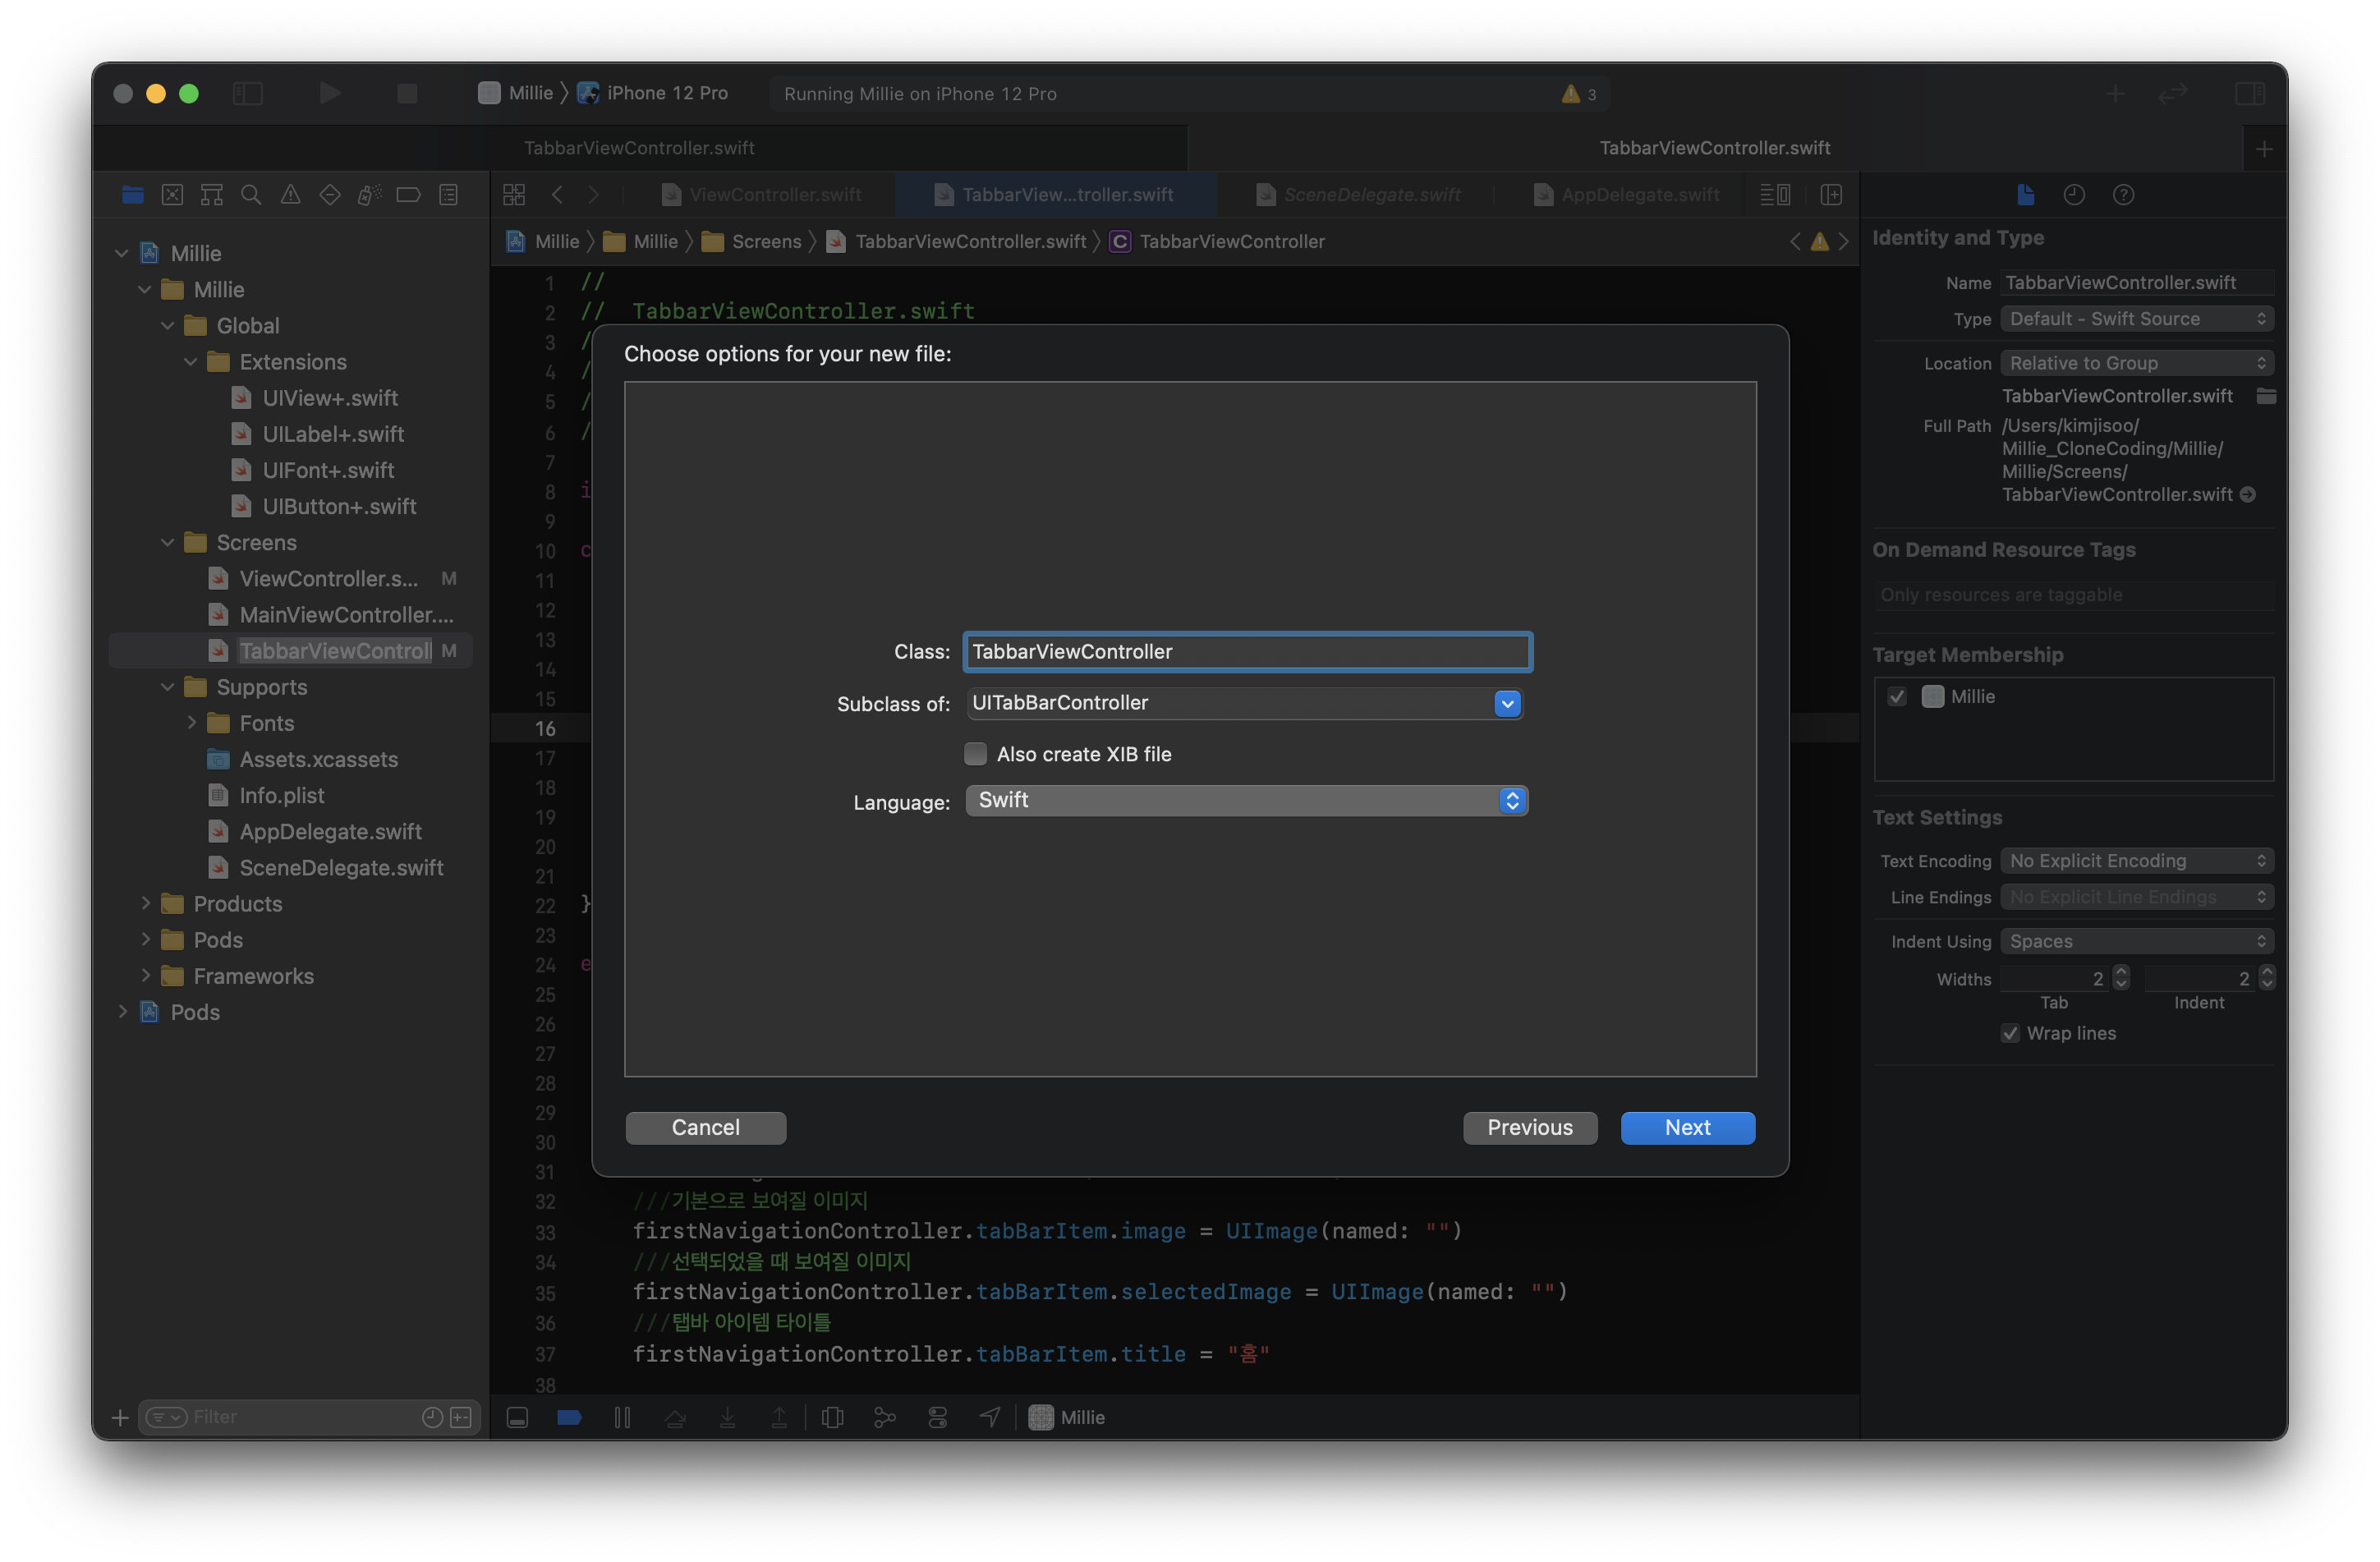
Task: Click the Class name text field
Action: click(x=1246, y=652)
